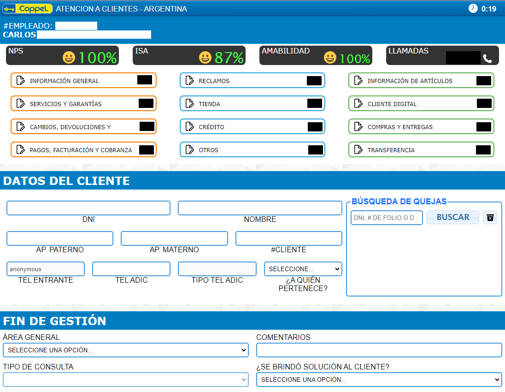Expand the Área General dropdown

[126, 350]
